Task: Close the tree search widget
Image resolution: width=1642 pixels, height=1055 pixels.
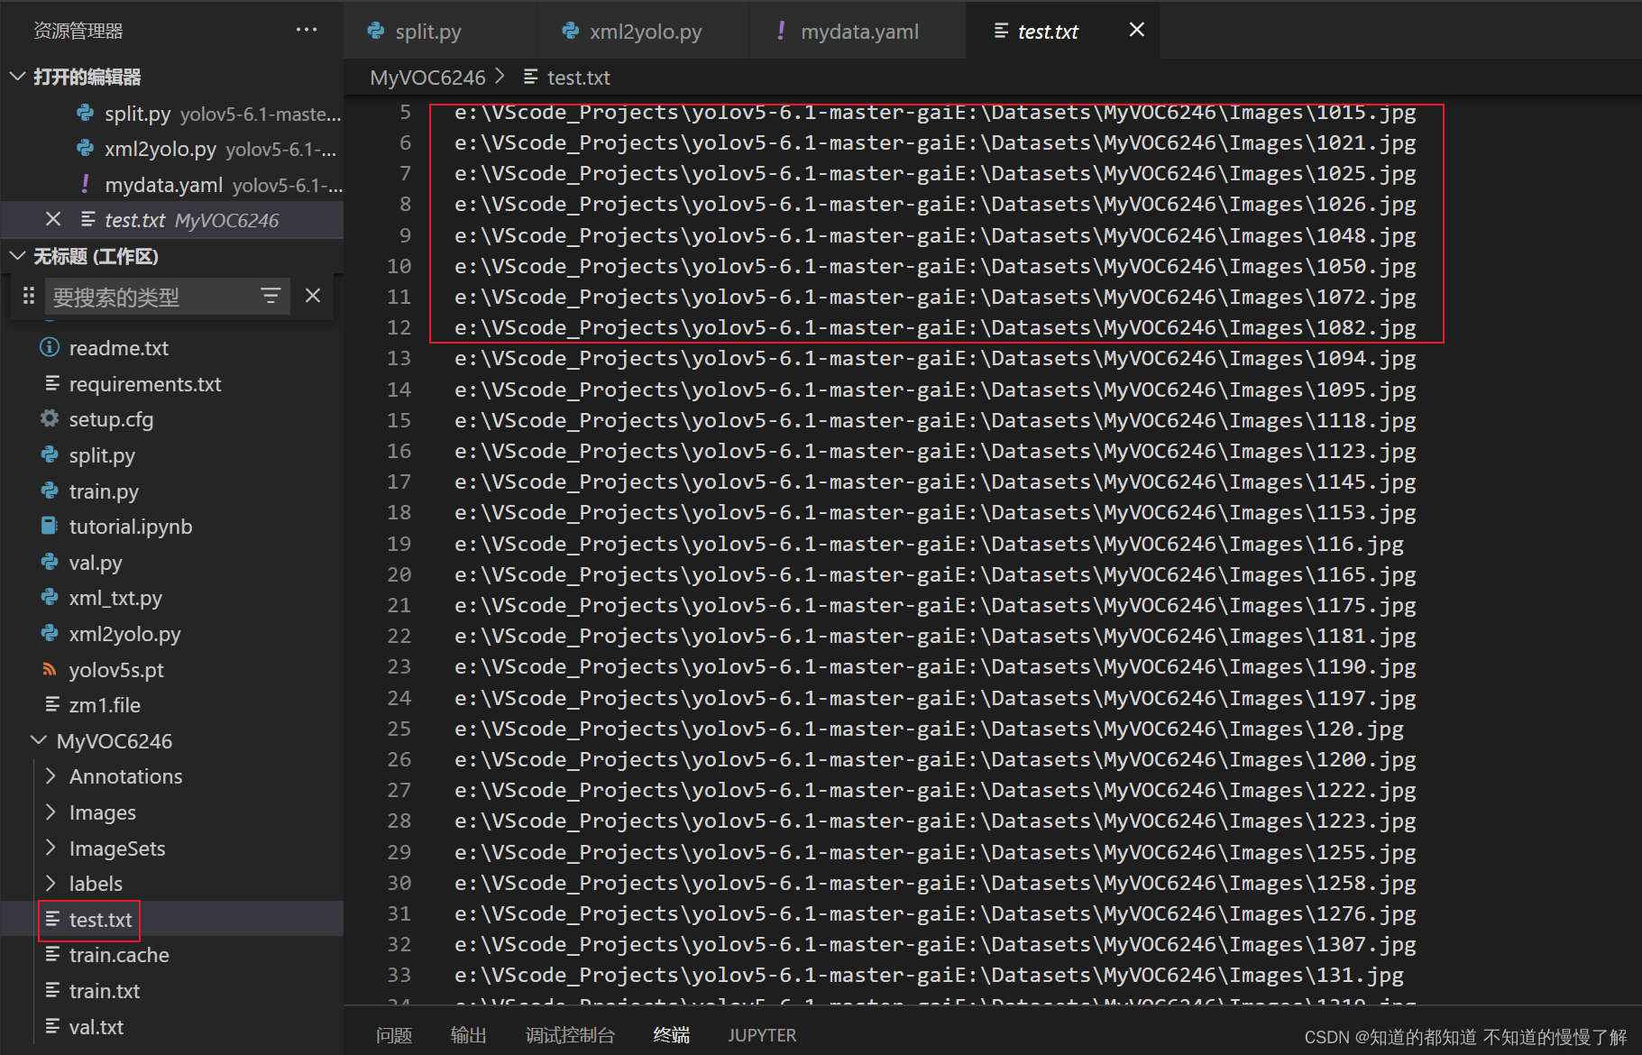Action: coord(313,296)
